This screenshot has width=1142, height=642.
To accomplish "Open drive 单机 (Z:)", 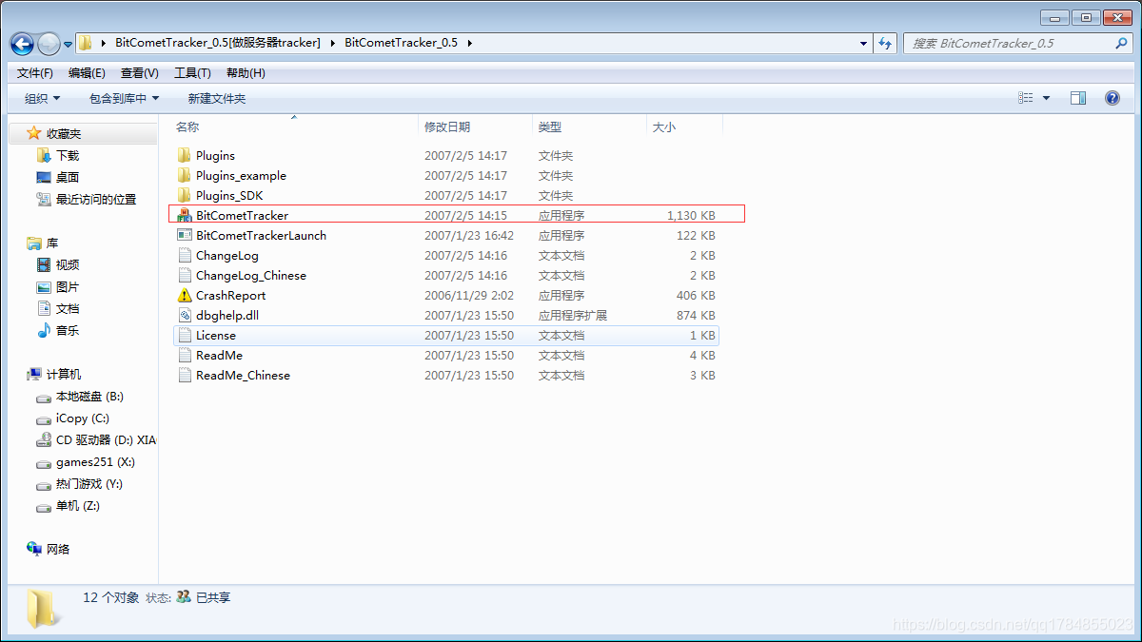I will coord(78,505).
